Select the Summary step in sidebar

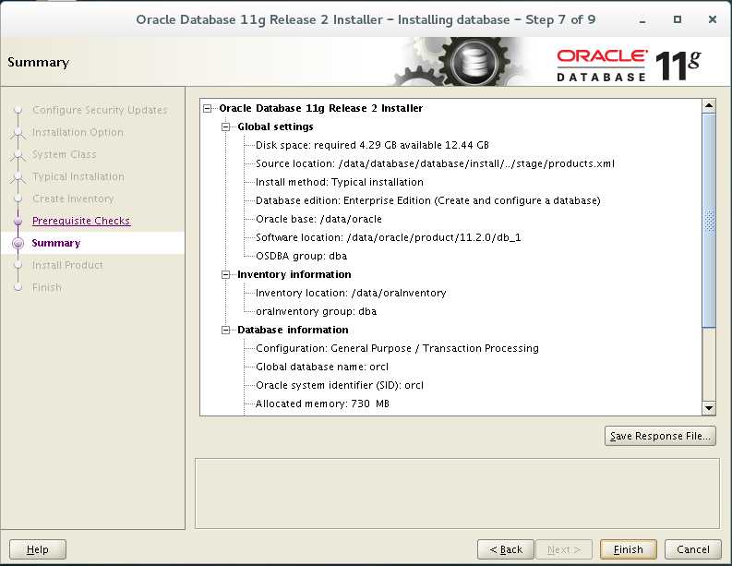coord(56,243)
